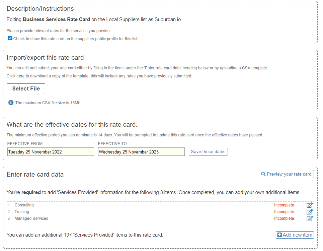Click the magnifier icon in Preview button
The width and height of the screenshot is (323, 251).
point(263,174)
